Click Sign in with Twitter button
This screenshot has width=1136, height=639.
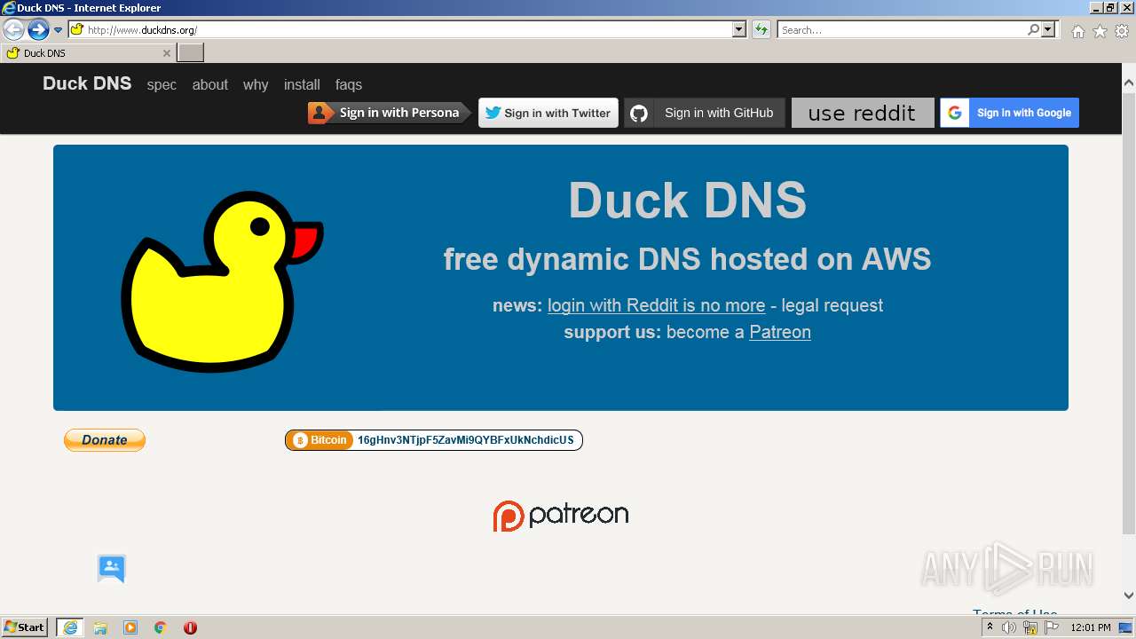tap(548, 113)
